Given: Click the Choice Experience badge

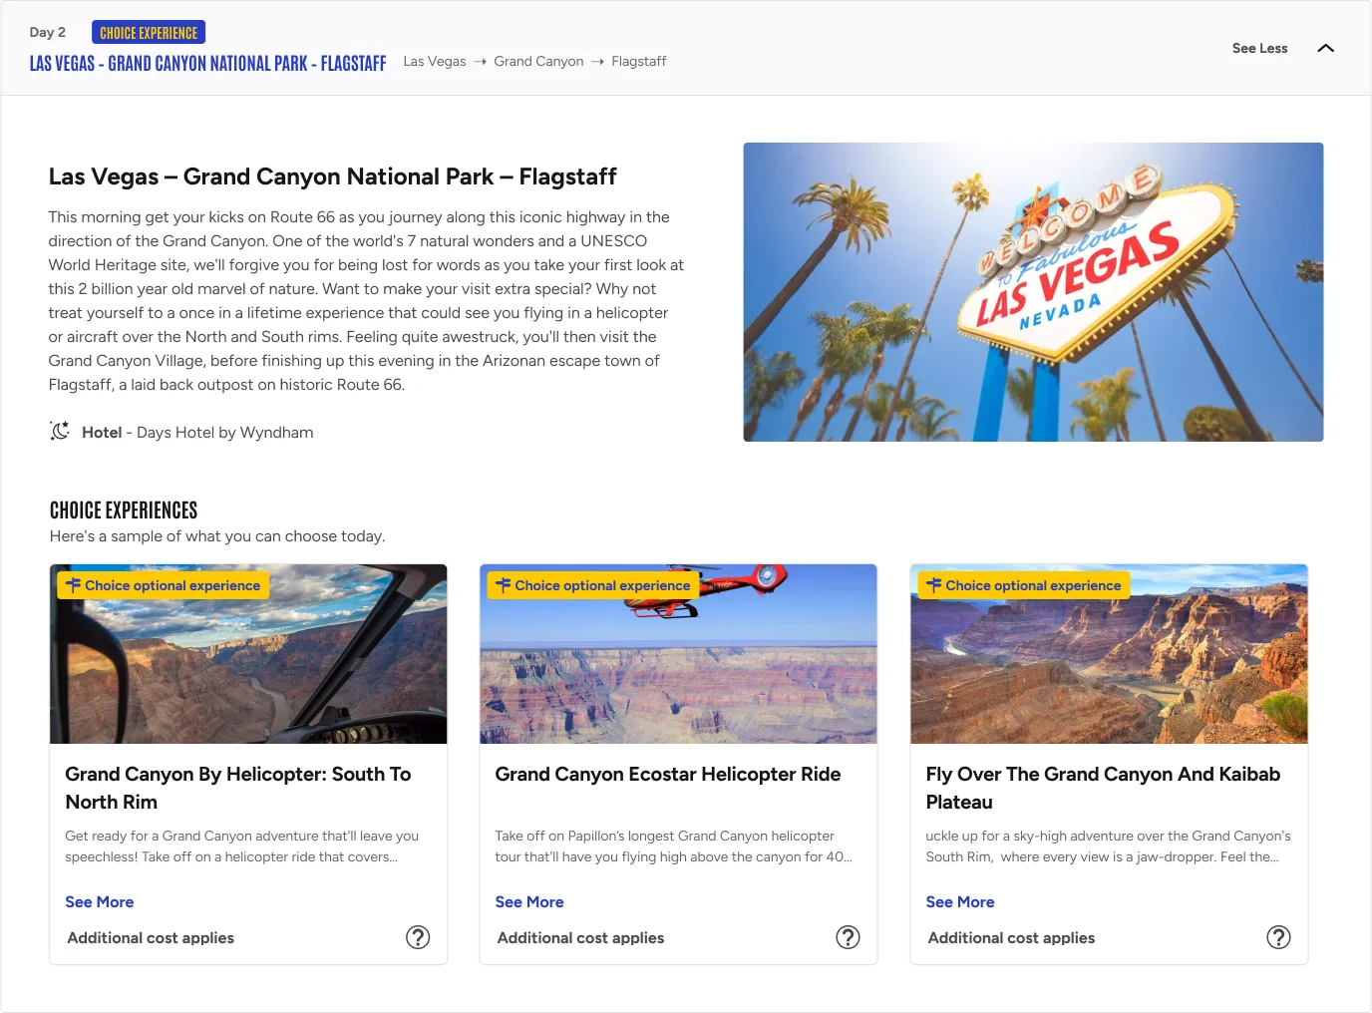Looking at the screenshot, I should coord(149,33).
